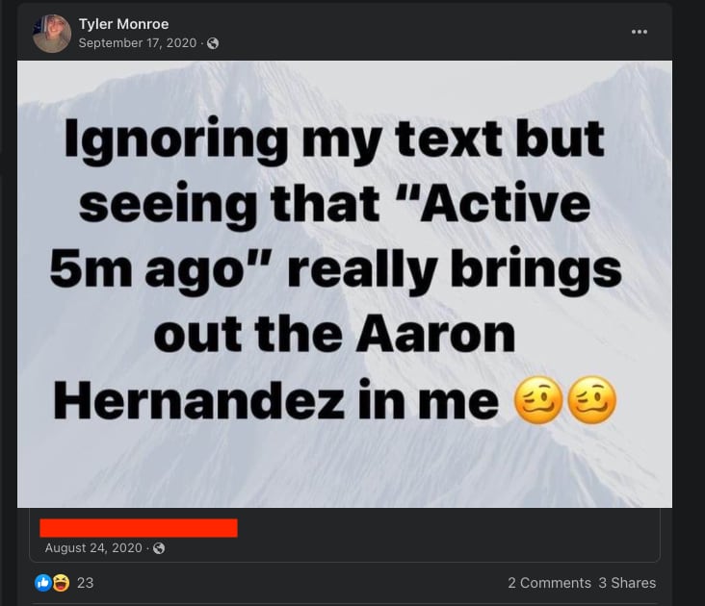This screenshot has width=705, height=606.
Task: Click the 'Ignoring my text but' headline text
Action: coord(333,139)
